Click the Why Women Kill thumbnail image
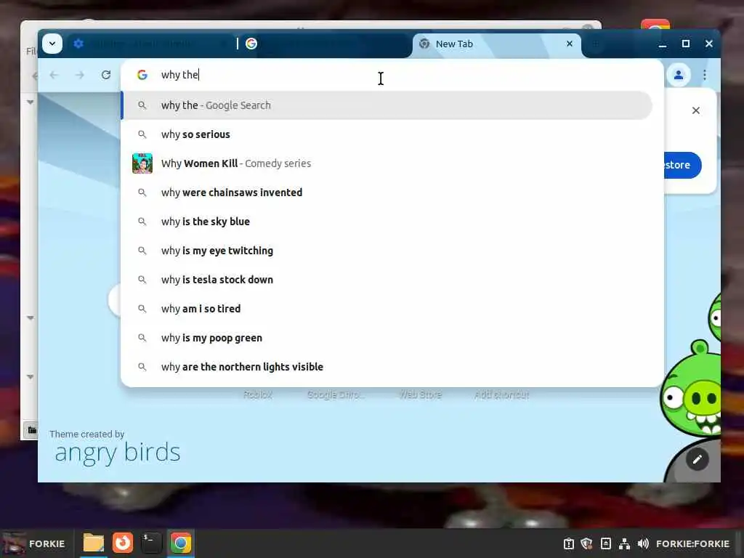This screenshot has width=744, height=558. [x=142, y=163]
